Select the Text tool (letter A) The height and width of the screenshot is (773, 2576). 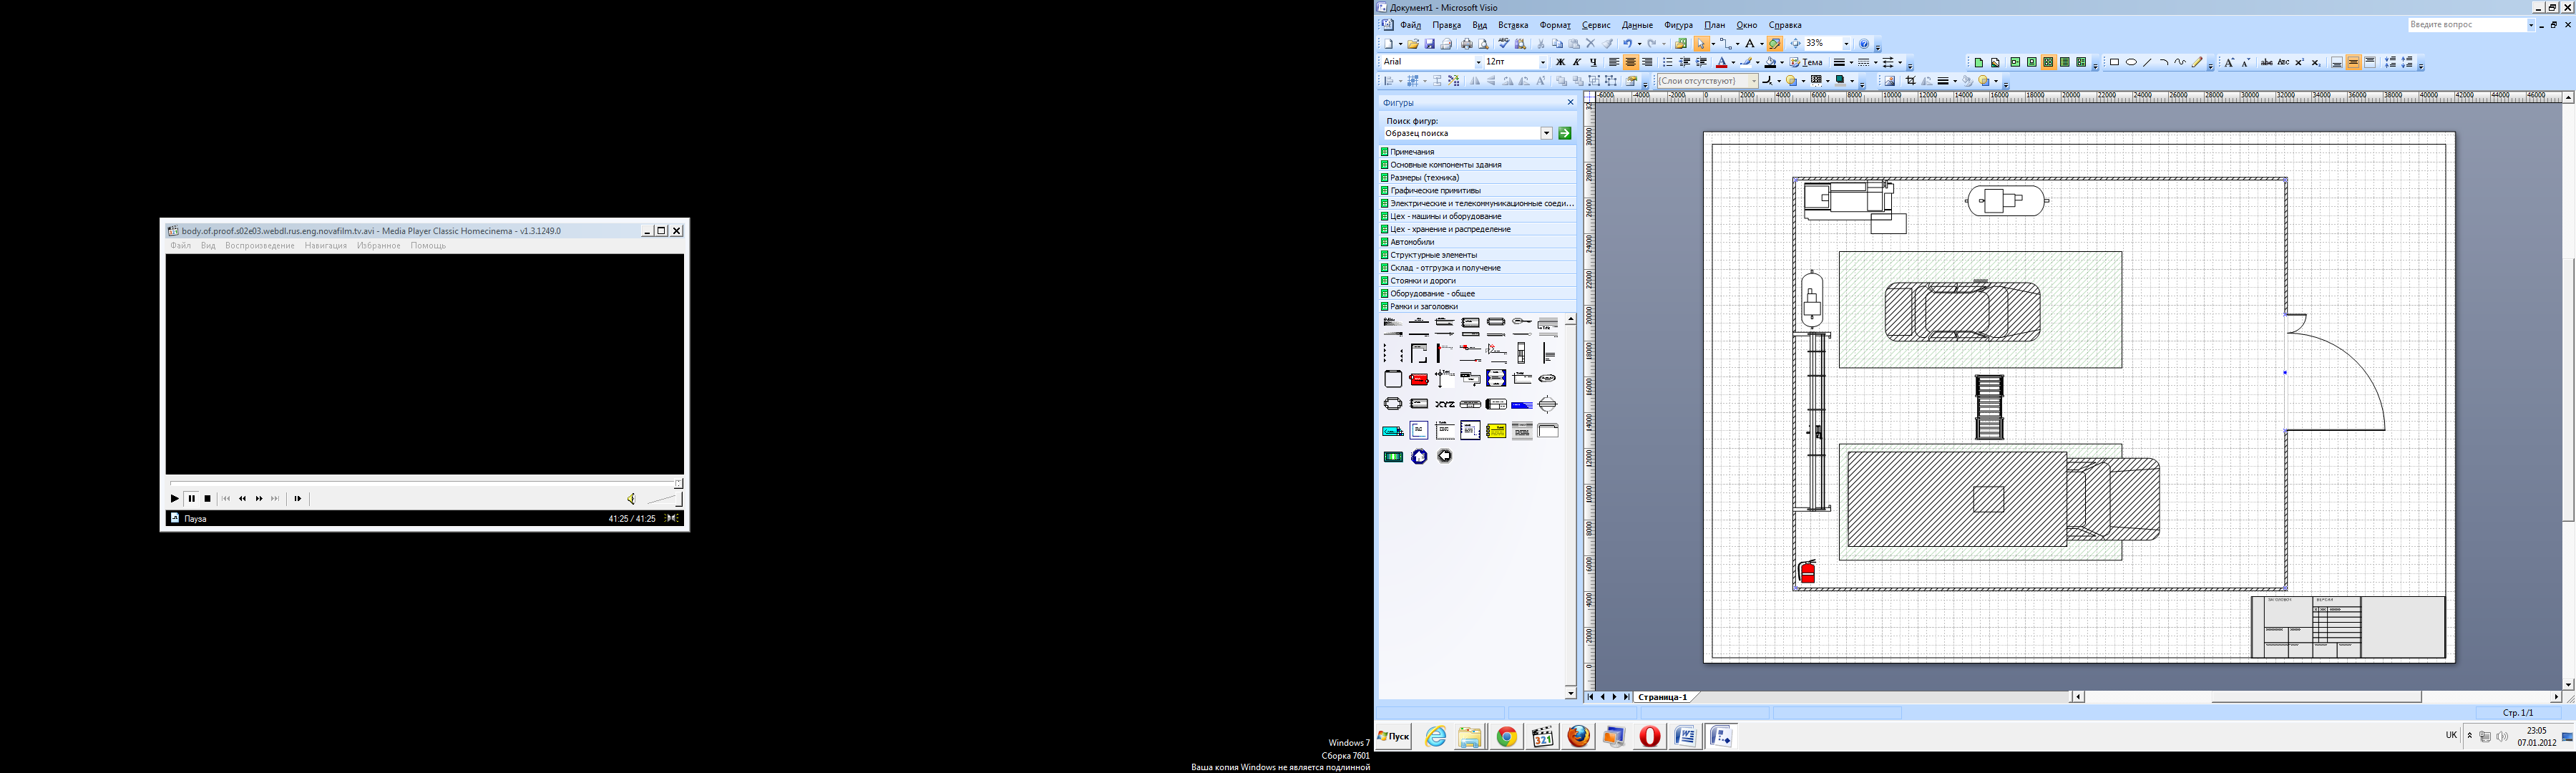point(1750,44)
